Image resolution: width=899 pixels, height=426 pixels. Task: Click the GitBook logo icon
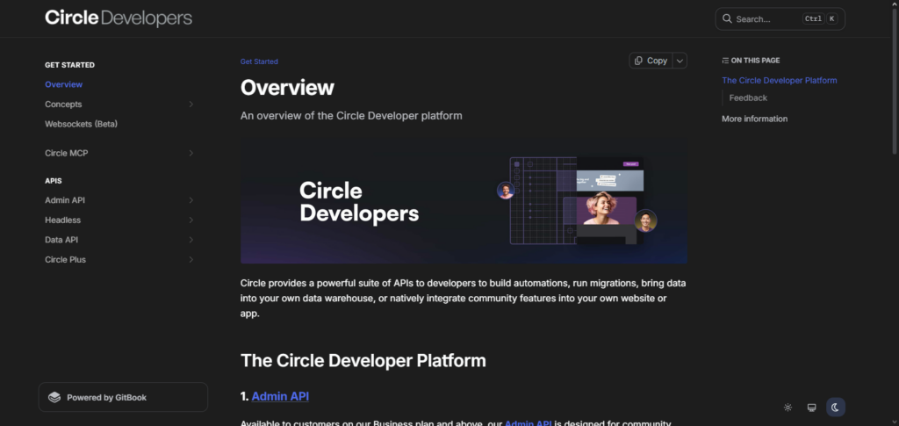pos(54,397)
